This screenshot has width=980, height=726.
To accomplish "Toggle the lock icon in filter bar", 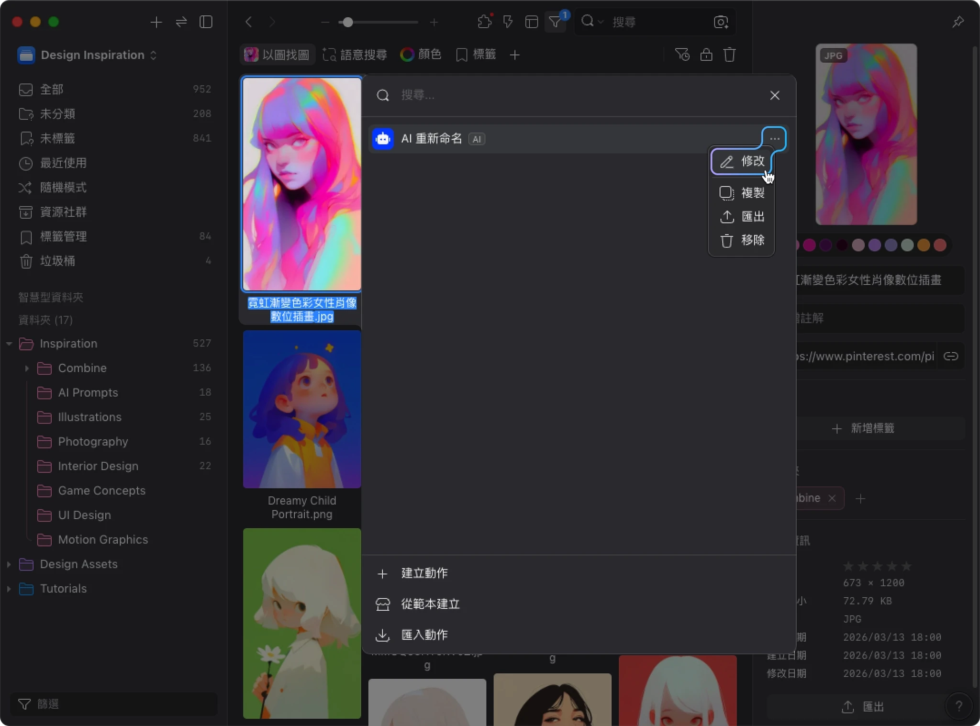I will 706,55.
